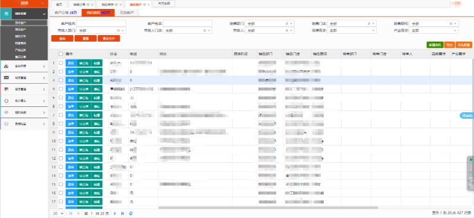Screen dimensions: 474x218
Task: Click the green refresh icon on the active page tab
Action: click(144, 5)
